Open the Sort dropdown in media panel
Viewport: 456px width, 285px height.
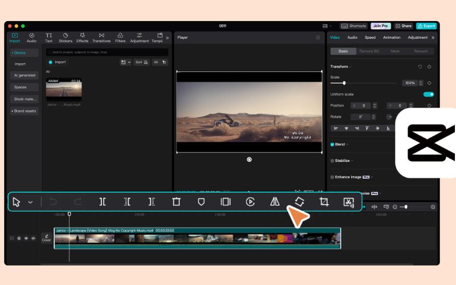[141, 62]
